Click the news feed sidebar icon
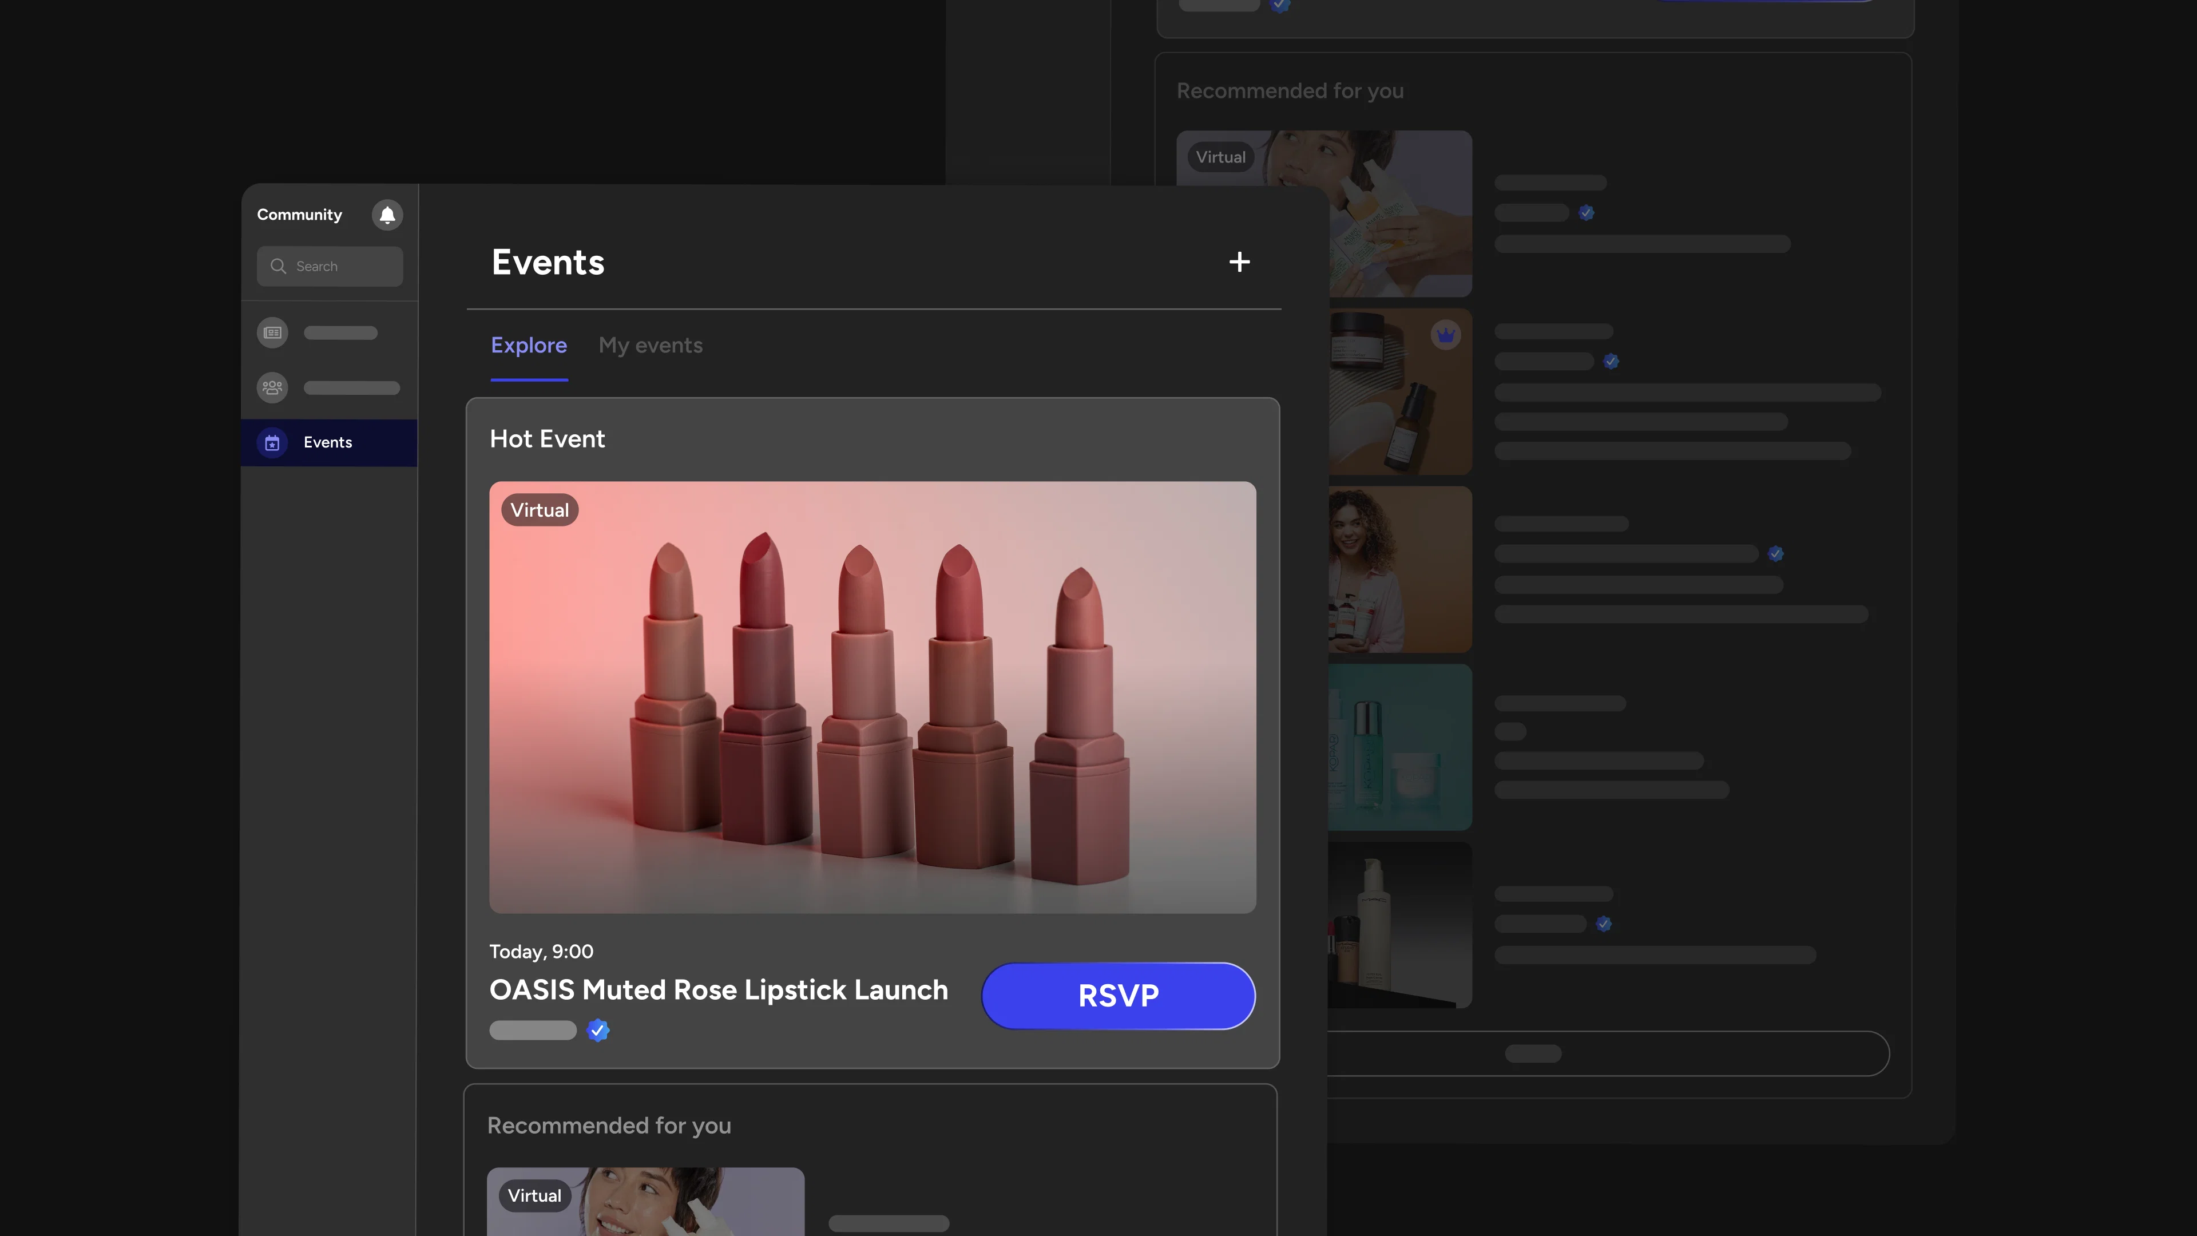Viewport: 2197px width, 1236px height. pos(273,332)
